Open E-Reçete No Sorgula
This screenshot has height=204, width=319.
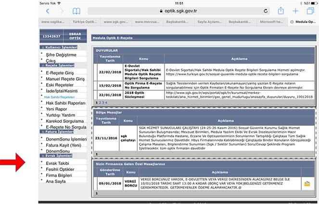click(x=66, y=127)
